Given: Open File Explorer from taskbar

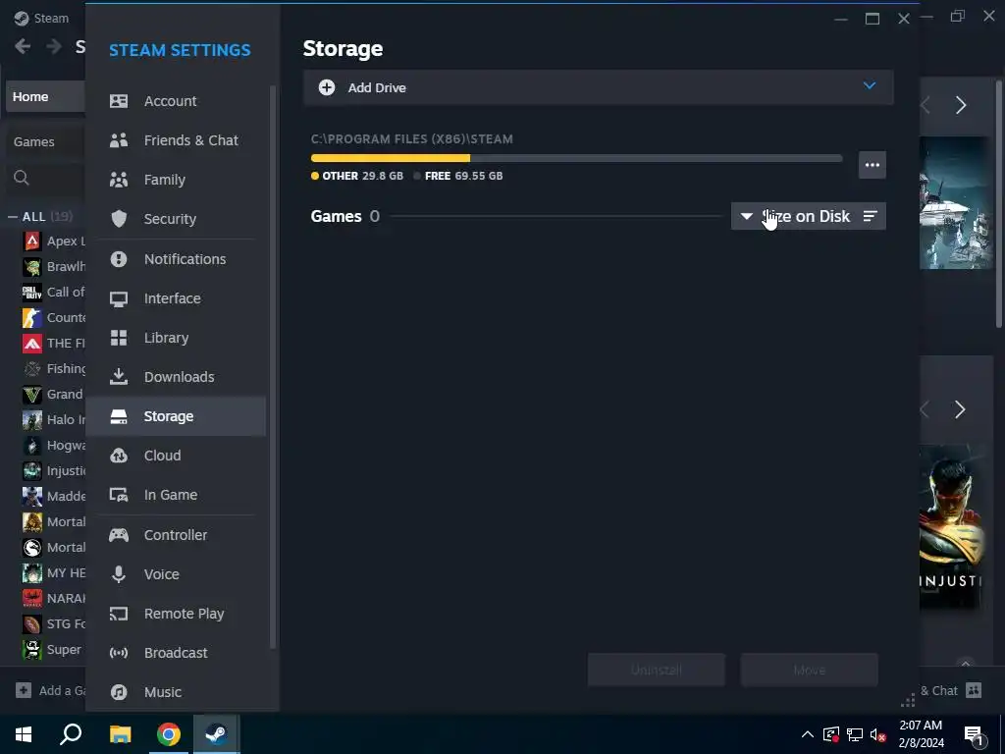Looking at the screenshot, I should pos(120,734).
